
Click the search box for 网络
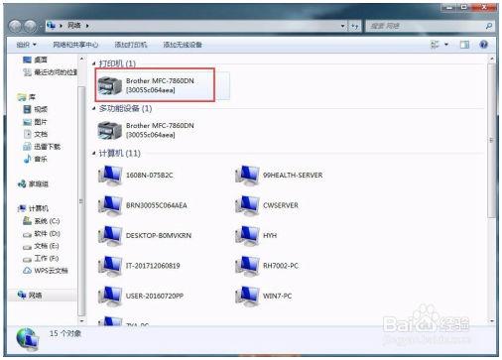pyautogui.click(x=430, y=26)
